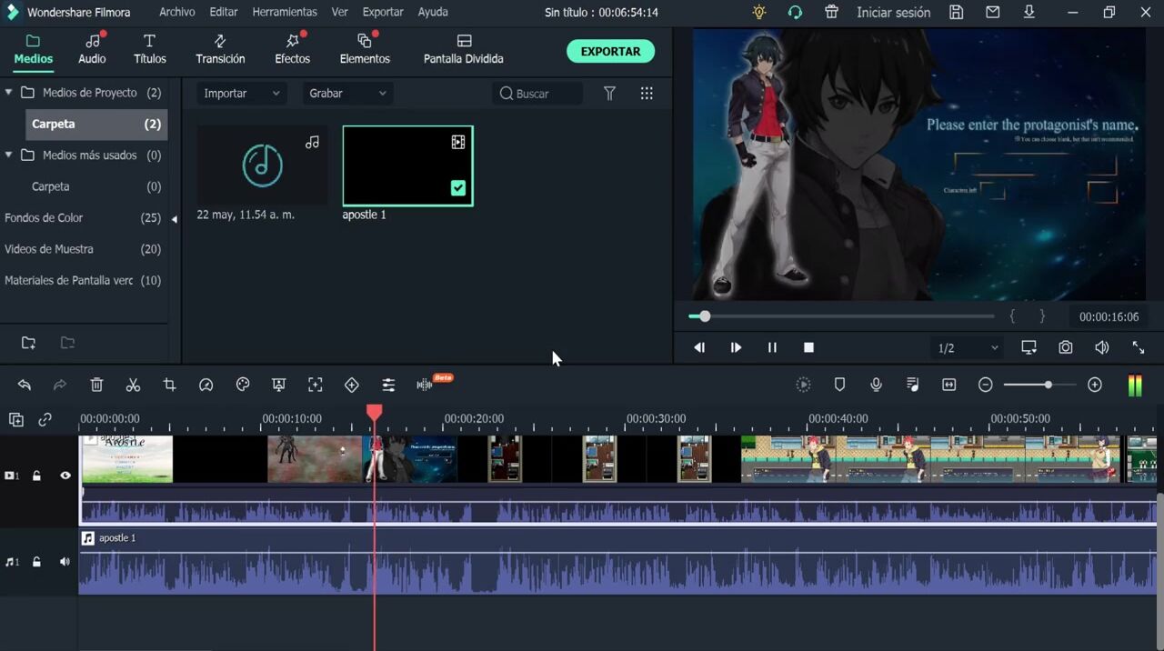Open the speed adjustment tool
1164x651 pixels.
(x=206, y=386)
